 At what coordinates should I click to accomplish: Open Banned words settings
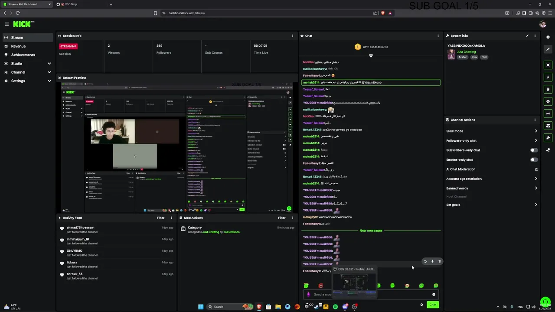[492, 188]
